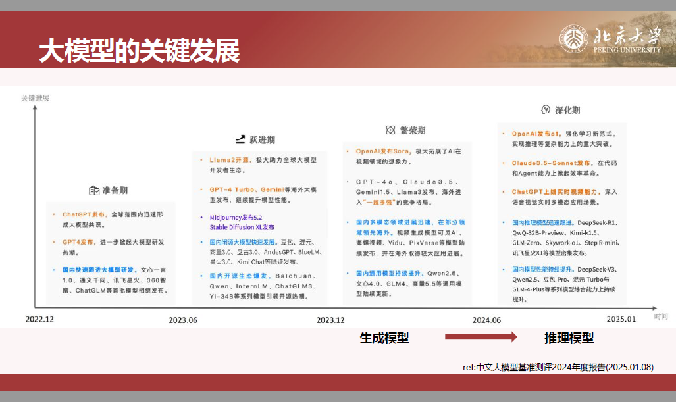The width and height of the screenshot is (676, 402).
Task: Click the orange text ChatGPT发布
Action: tap(84, 214)
